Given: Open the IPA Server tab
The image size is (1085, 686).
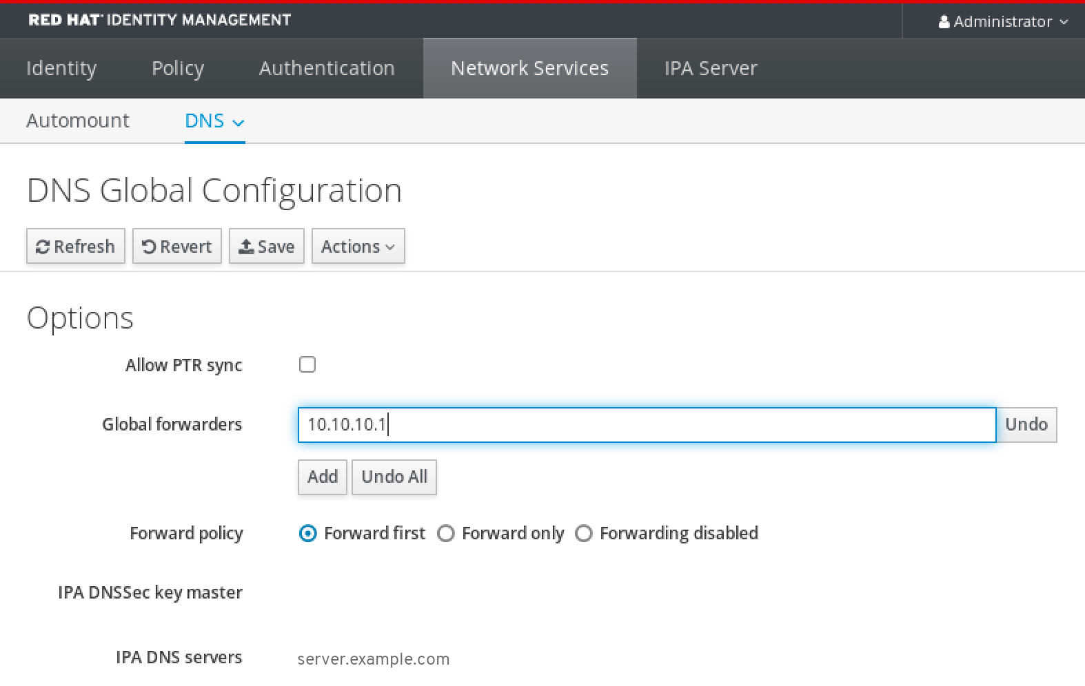Looking at the screenshot, I should (710, 68).
